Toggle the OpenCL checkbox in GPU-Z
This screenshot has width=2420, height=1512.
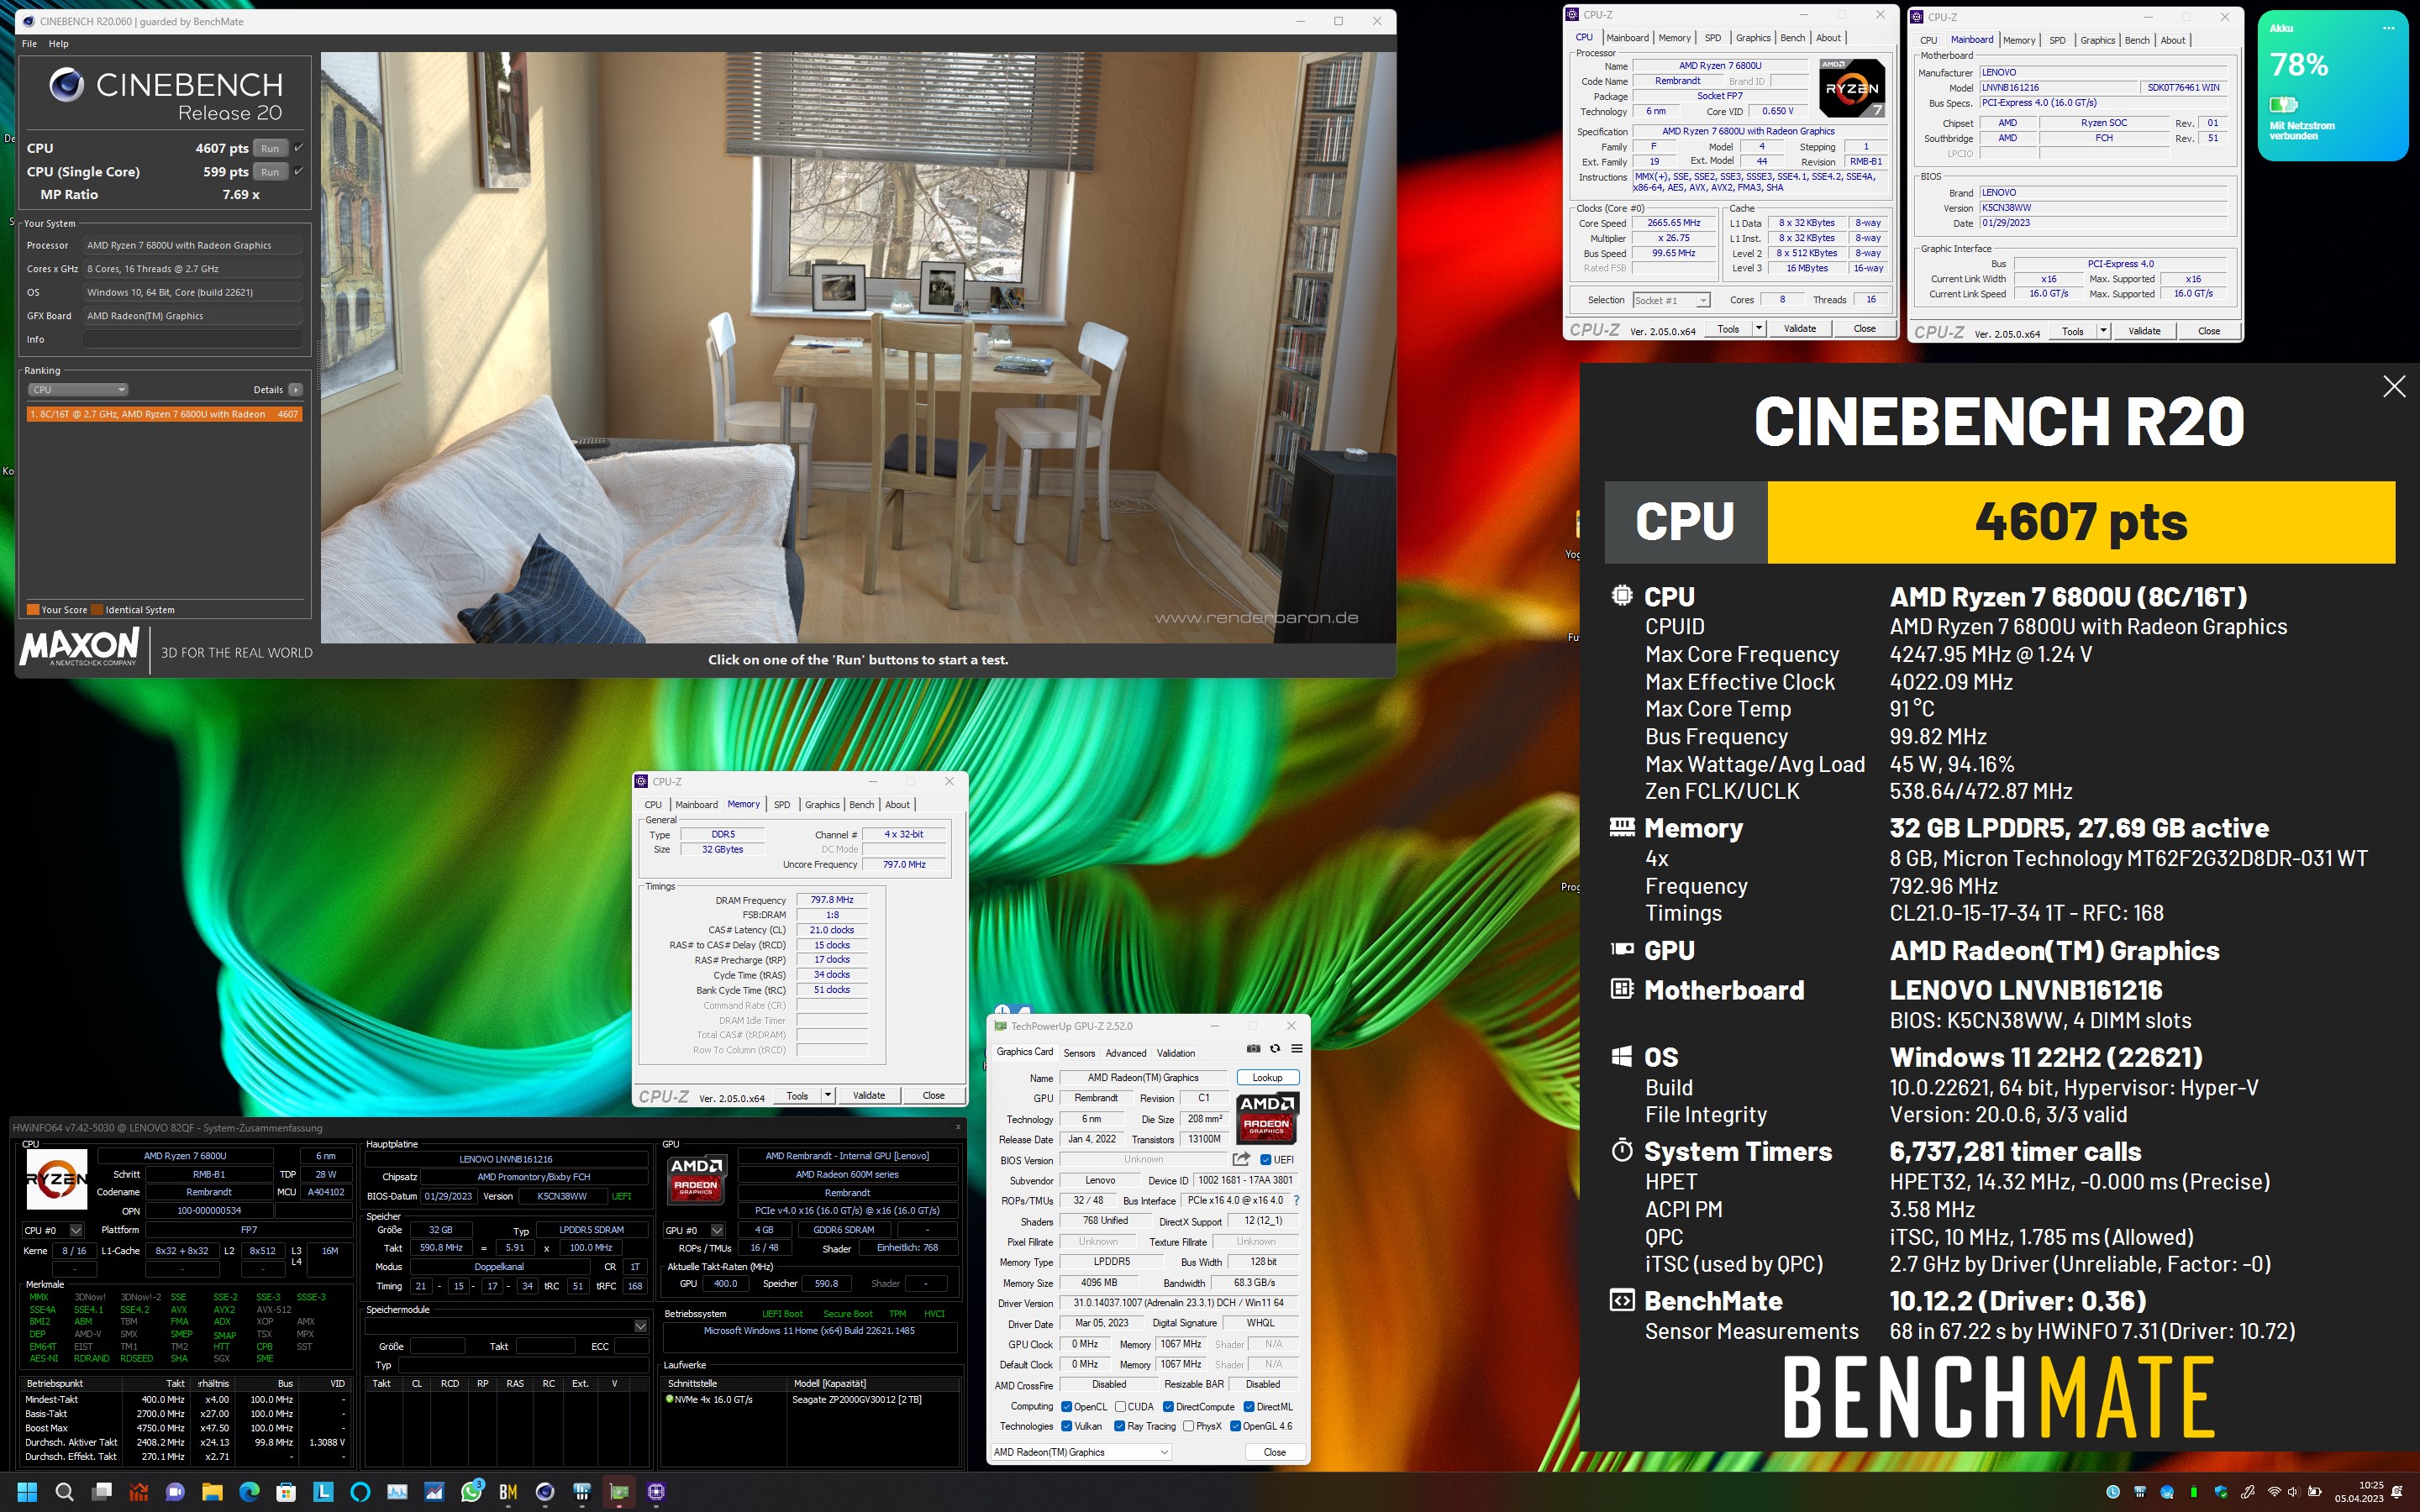1066,1407
